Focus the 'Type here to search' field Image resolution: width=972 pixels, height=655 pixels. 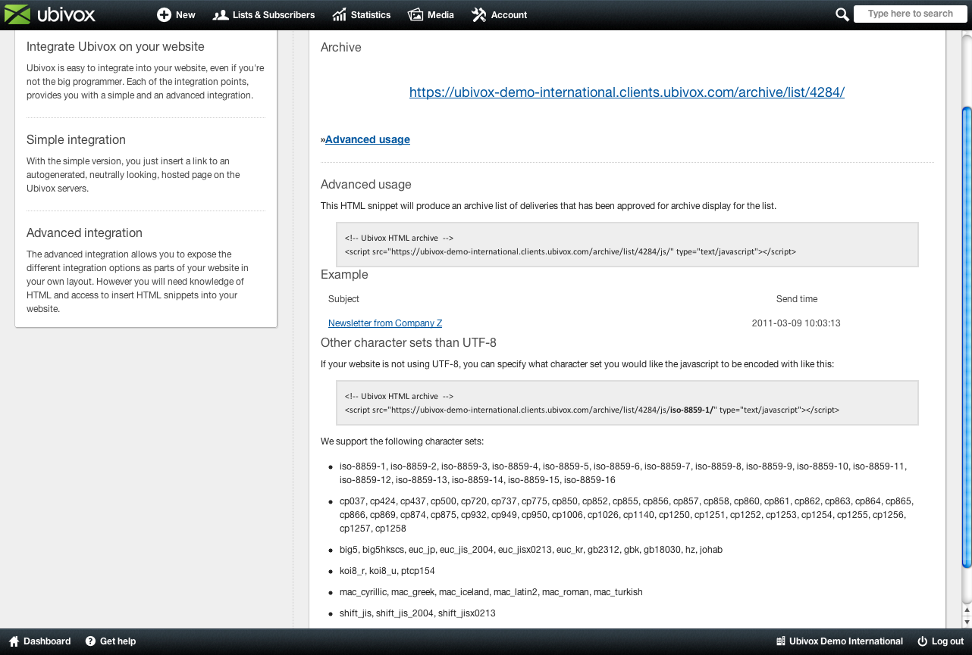910,14
